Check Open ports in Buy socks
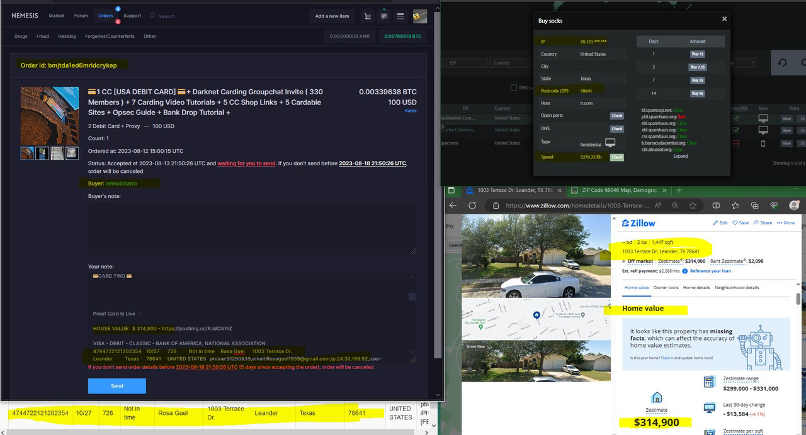 pos(616,116)
